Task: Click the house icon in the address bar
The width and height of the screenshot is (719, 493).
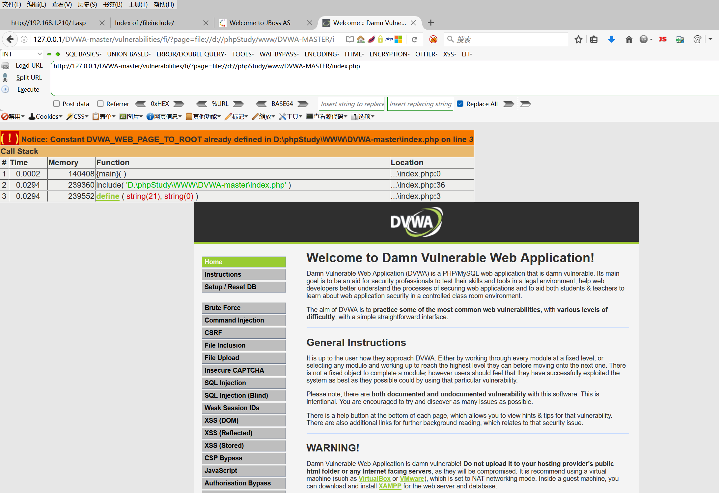Action: click(361, 39)
